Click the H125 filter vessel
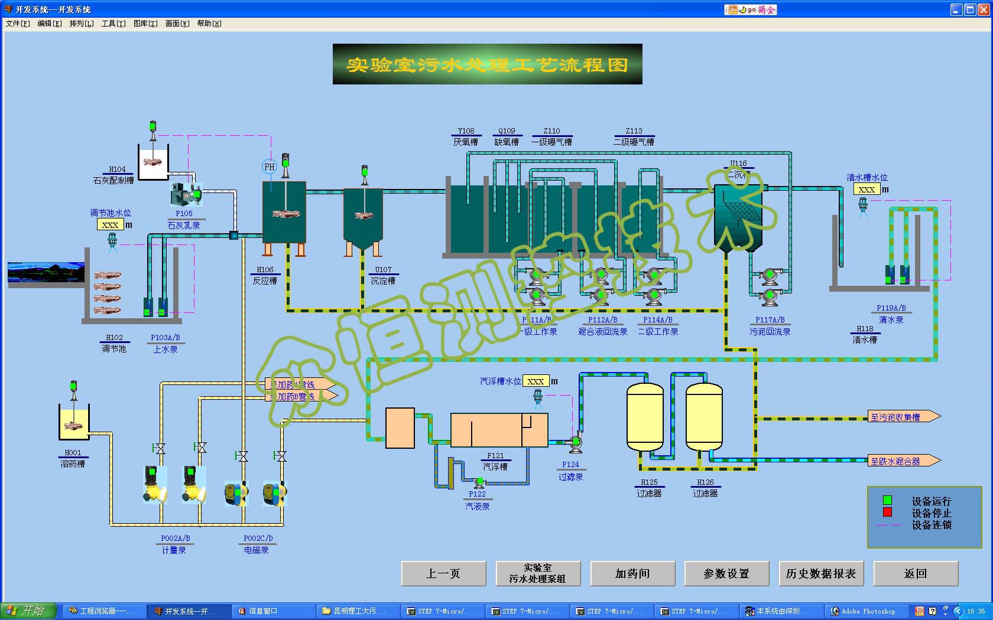 (645, 416)
